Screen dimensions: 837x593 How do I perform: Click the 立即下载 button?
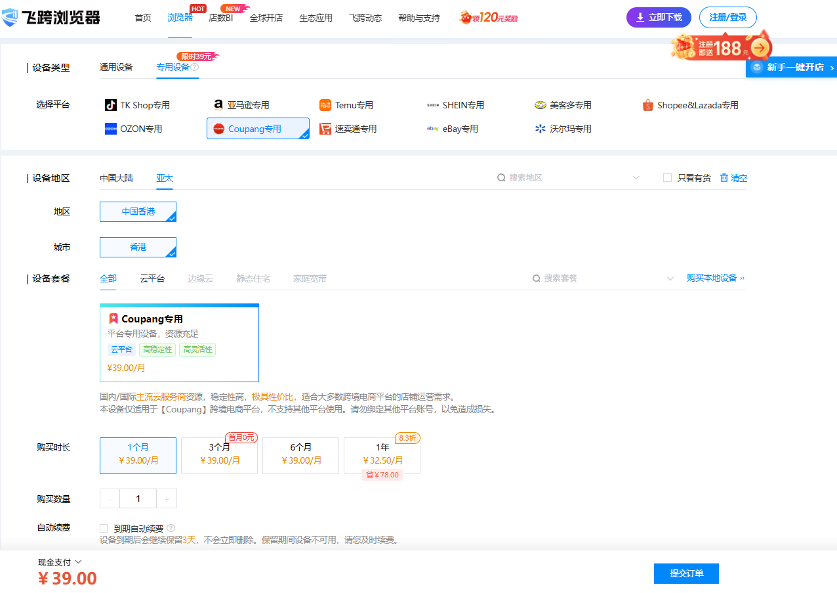(659, 18)
